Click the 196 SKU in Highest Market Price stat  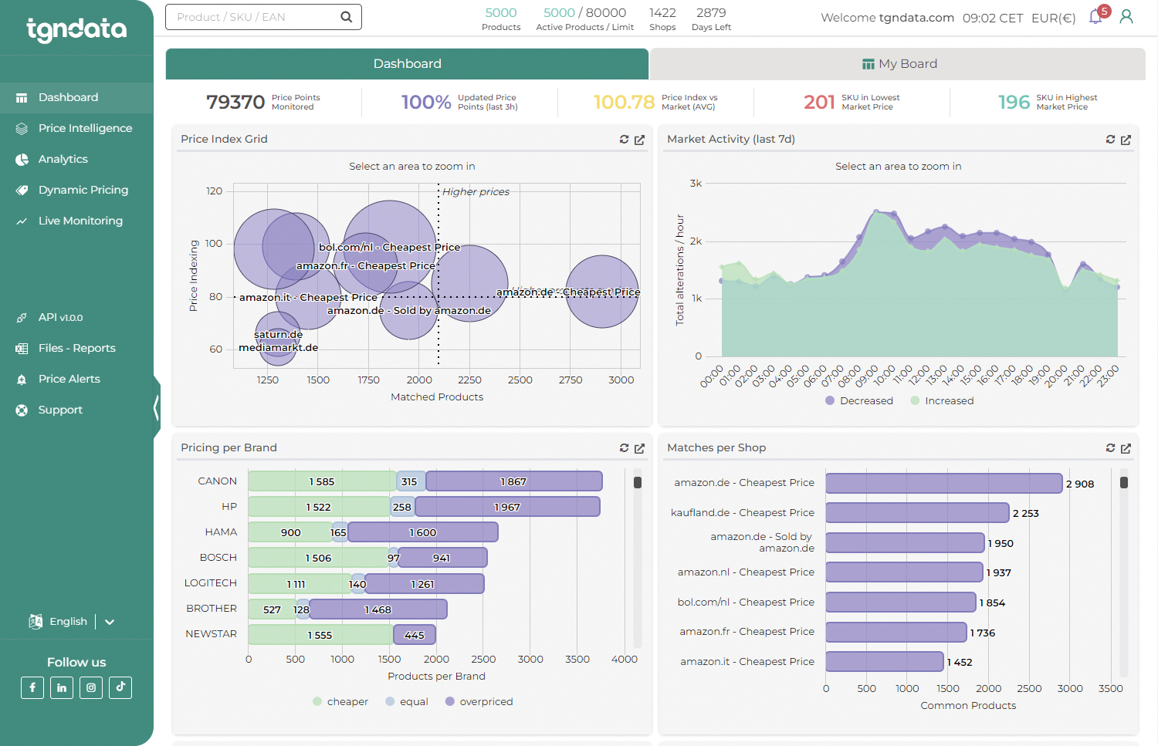click(x=1048, y=102)
